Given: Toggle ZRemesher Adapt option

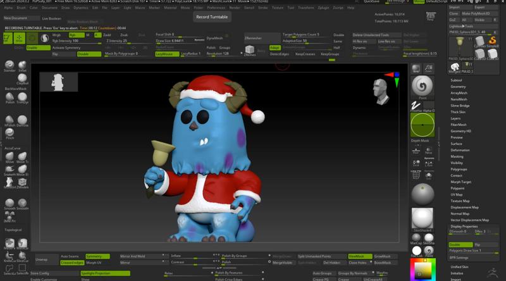Looking at the screenshot, I should click(275, 47).
